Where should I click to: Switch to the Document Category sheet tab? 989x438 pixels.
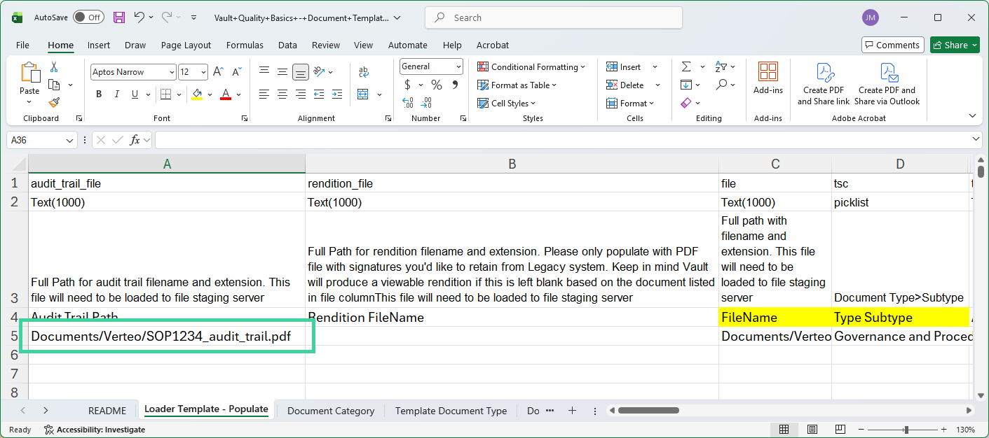[x=330, y=411]
